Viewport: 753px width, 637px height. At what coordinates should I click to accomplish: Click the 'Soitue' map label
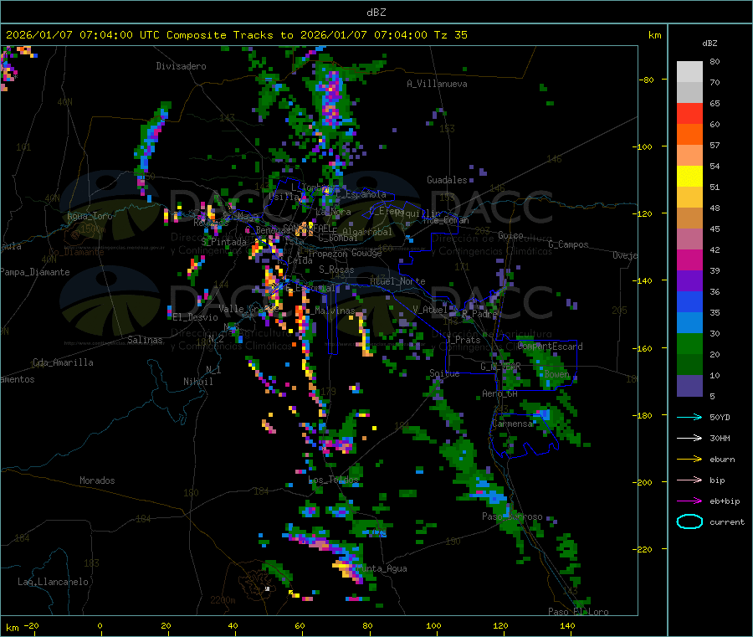pyautogui.click(x=444, y=373)
